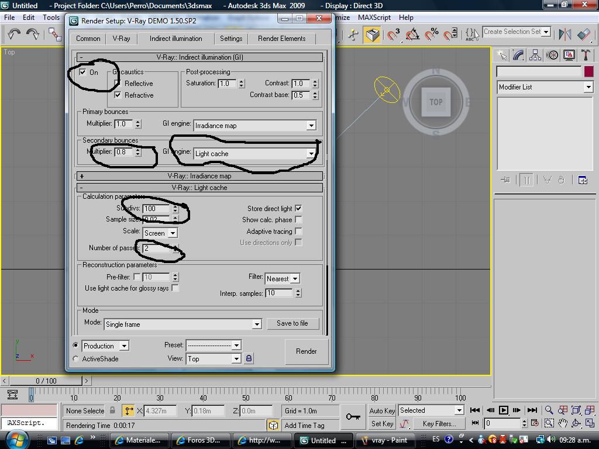
Task: Click the Subdivs value field
Action: (156, 209)
